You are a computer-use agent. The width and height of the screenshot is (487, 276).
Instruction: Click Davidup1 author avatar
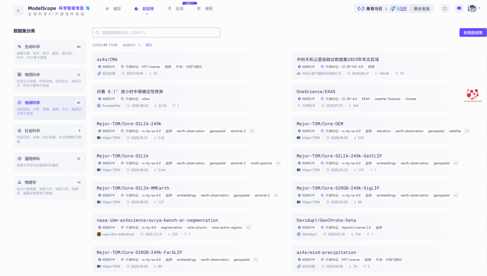(x=299, y=234)
